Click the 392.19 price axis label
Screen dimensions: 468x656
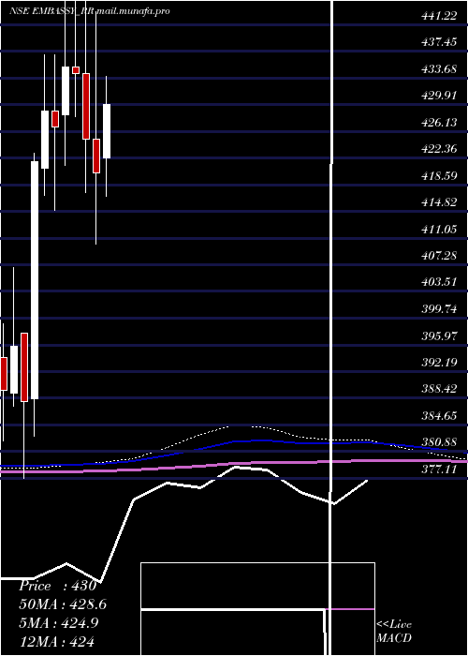click(438, 362)
